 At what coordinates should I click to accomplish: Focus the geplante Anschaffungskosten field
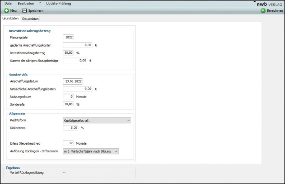click(78, 45)
